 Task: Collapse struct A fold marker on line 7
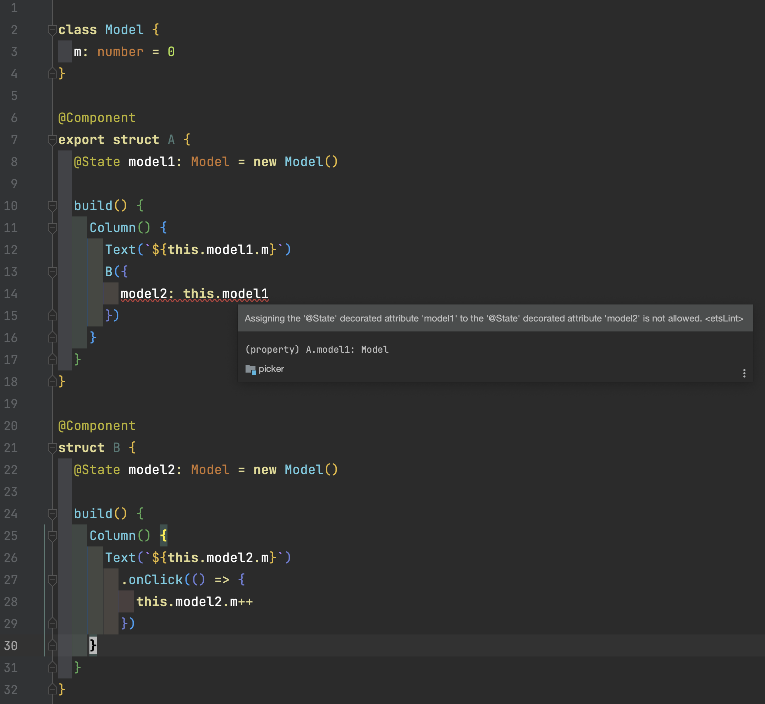(x=53, y=140)
